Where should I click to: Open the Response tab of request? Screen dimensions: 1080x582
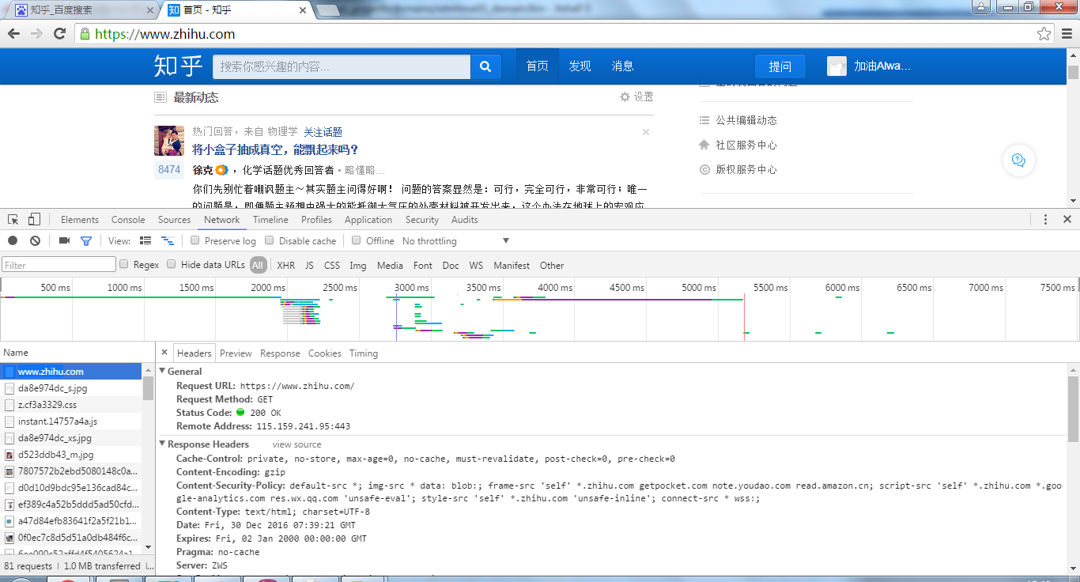[280, 353]
